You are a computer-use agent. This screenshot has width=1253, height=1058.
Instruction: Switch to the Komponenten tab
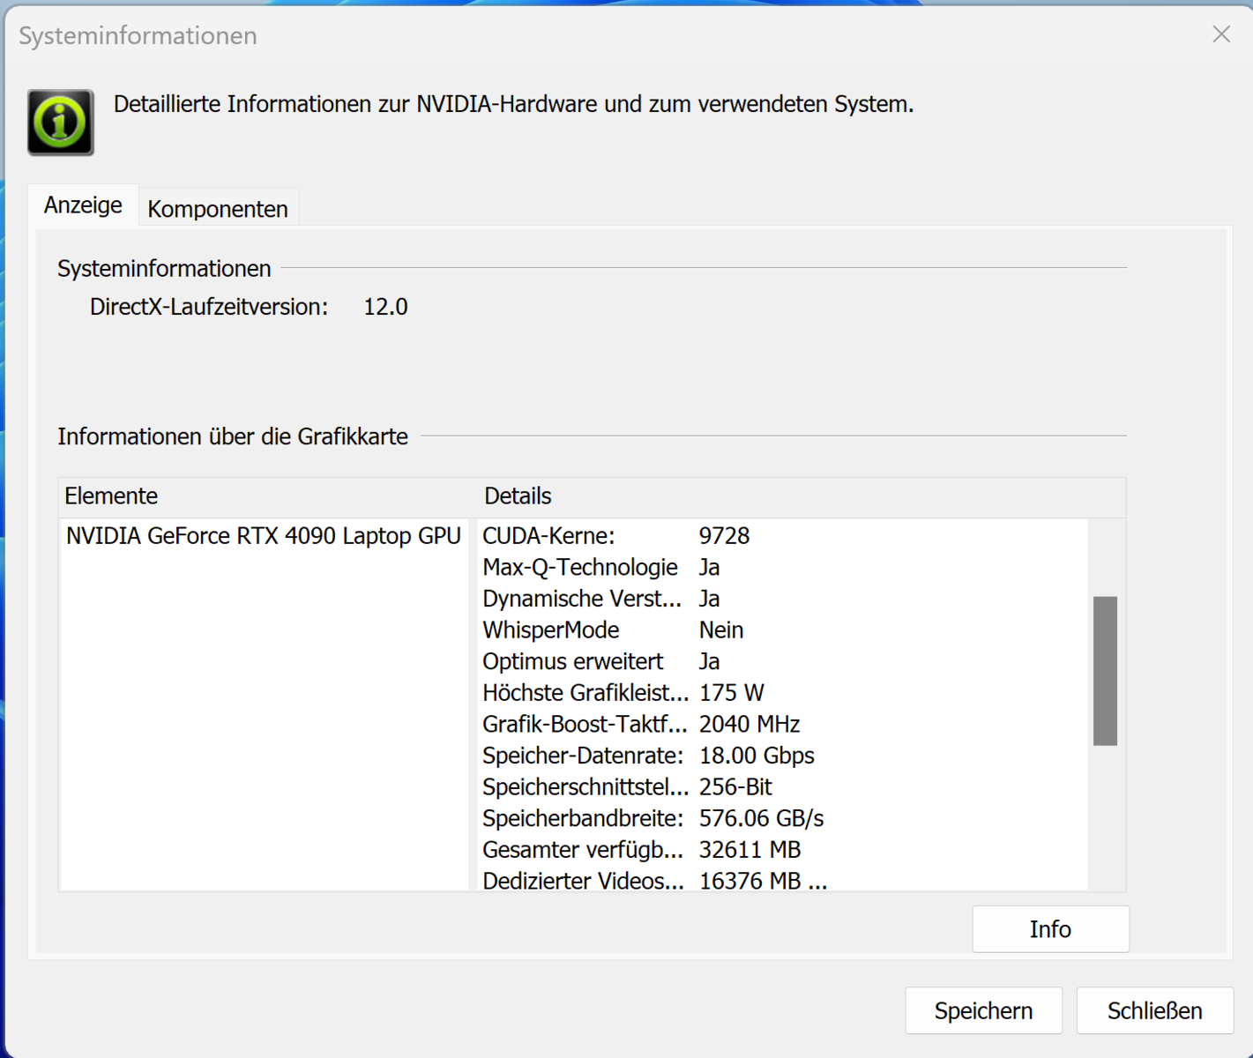click(218, 209)
